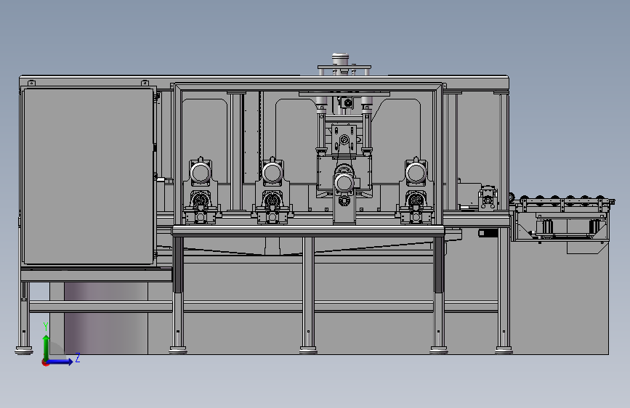Select the small gearbox beside the roller conveyor
Image resolution: width=630 pixels, height=408 pixels.
(x=488, y=197)
